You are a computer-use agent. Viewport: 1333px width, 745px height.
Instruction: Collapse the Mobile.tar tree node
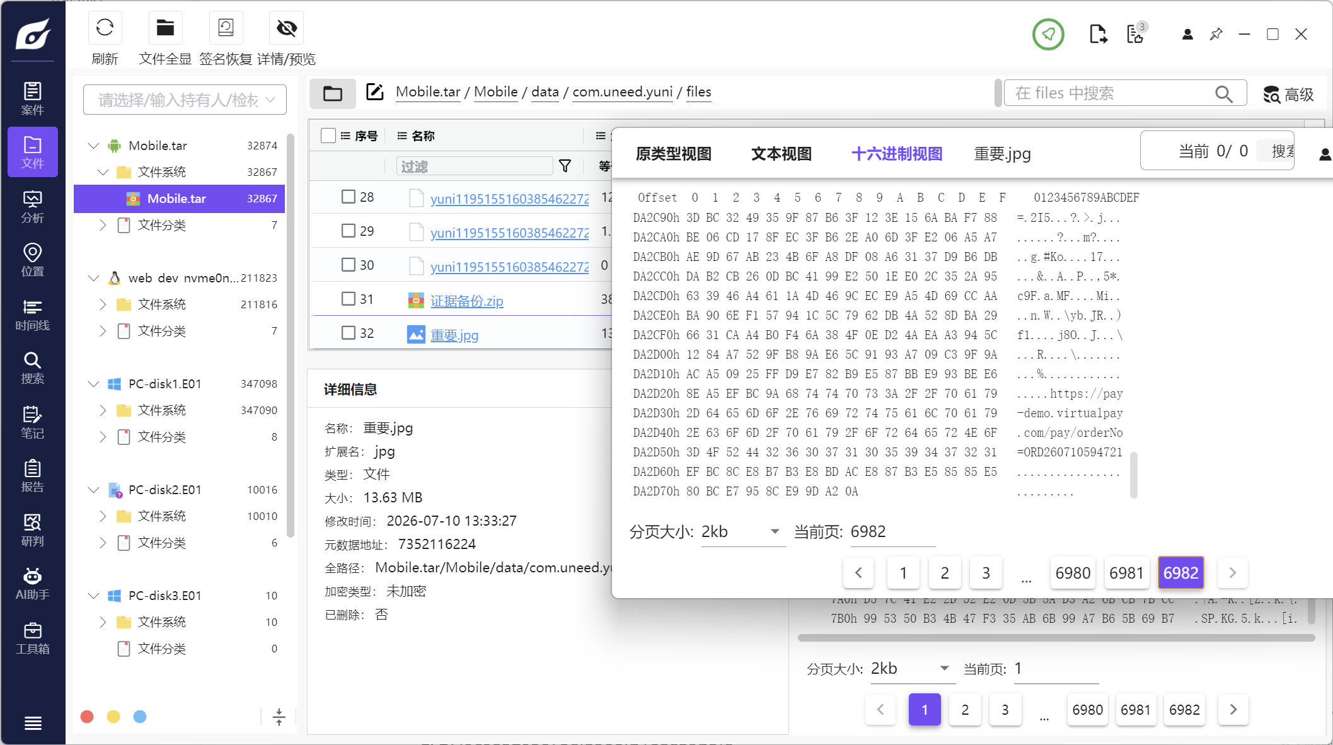(93, 146)
